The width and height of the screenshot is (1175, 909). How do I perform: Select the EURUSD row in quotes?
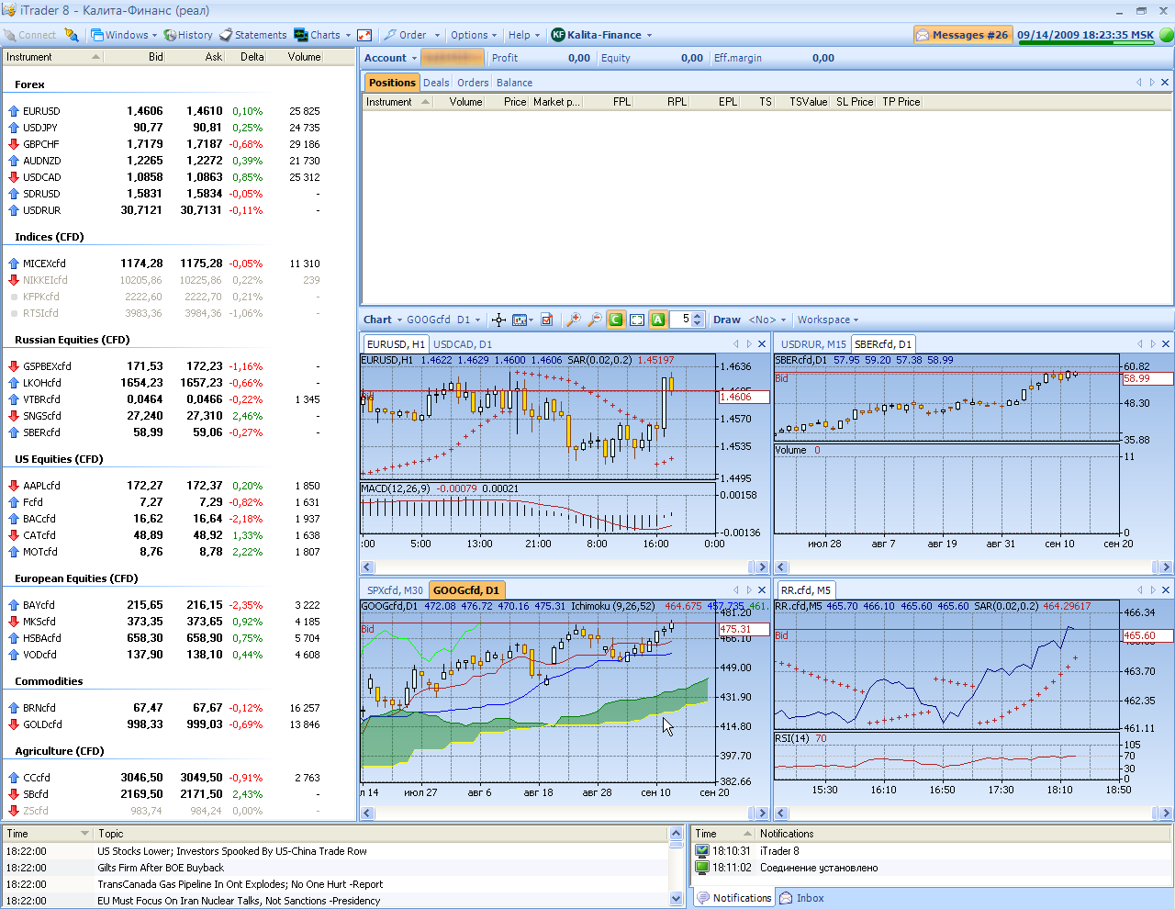(x=178, y=111)
